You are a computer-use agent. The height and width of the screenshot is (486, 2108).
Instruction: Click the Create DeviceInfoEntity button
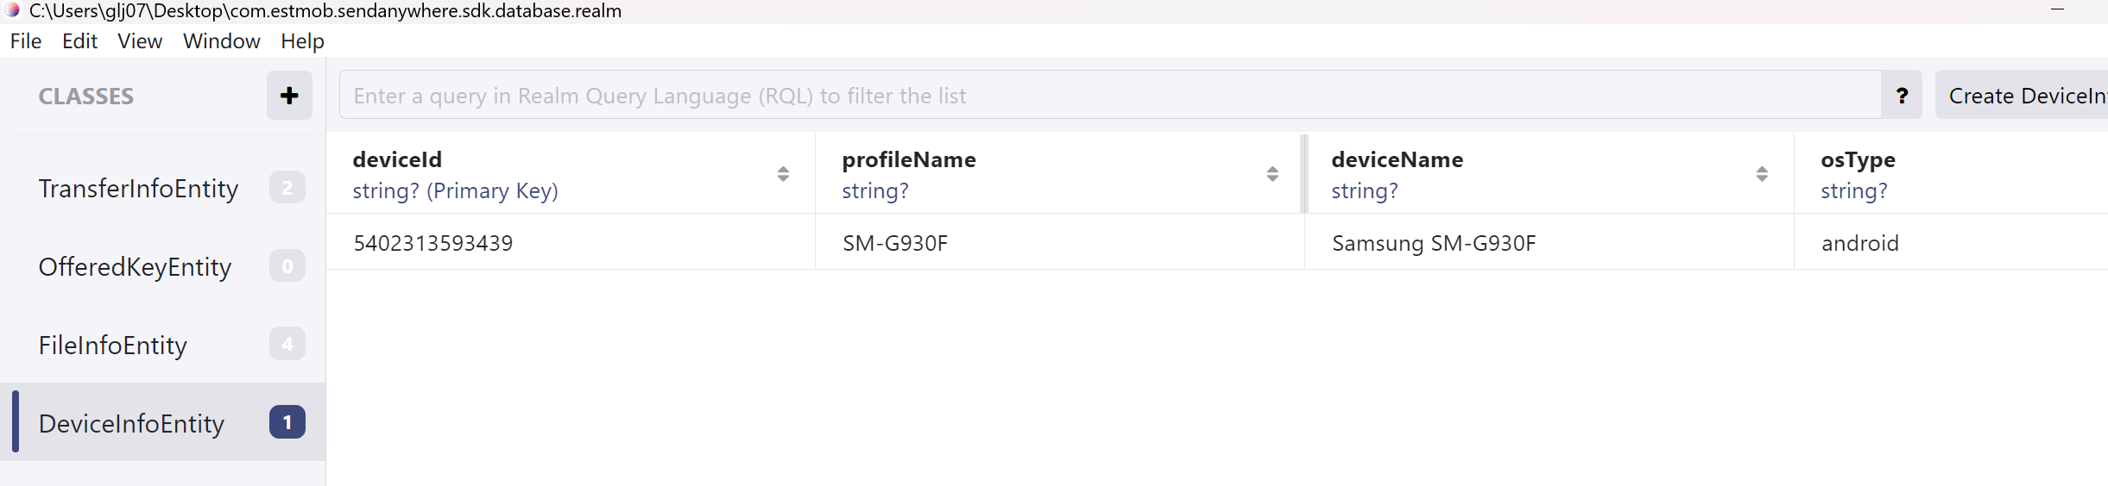pyautogui.click(x=2024, y=96)
